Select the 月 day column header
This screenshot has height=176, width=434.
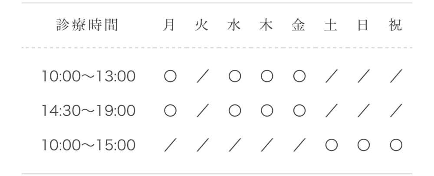coord(169,25)
